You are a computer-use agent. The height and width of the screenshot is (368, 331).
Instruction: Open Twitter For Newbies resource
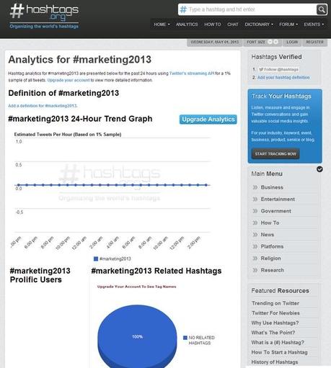point(275,313)
